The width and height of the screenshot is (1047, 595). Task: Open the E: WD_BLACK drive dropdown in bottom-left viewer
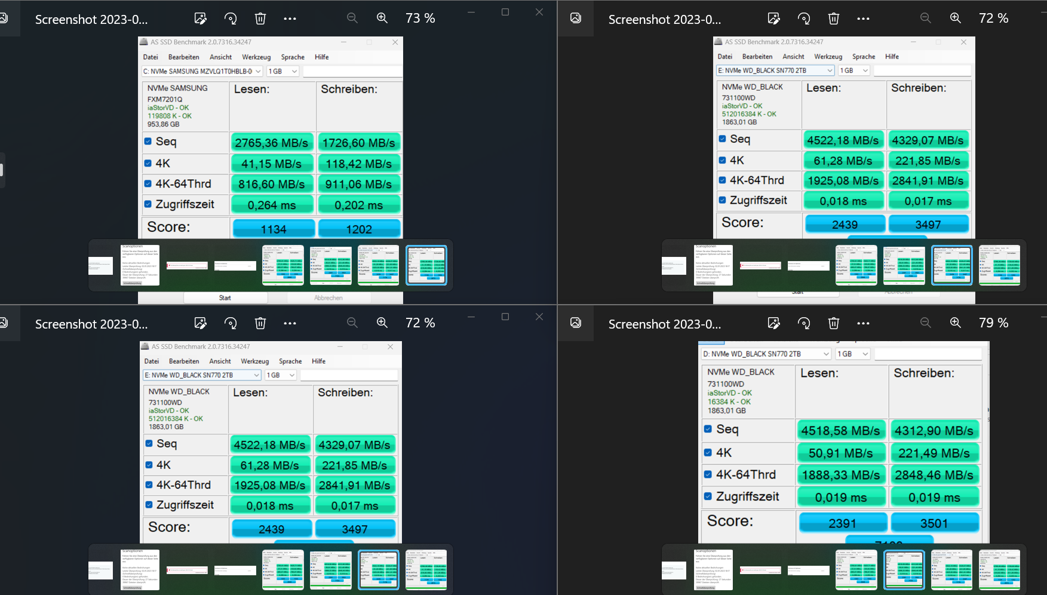pyautogui.click(x=202, y=375)
